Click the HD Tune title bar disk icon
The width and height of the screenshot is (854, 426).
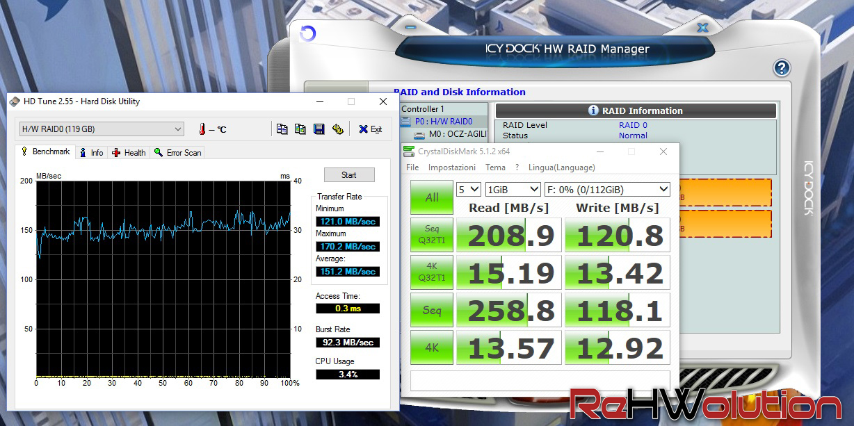coord(15,101)
